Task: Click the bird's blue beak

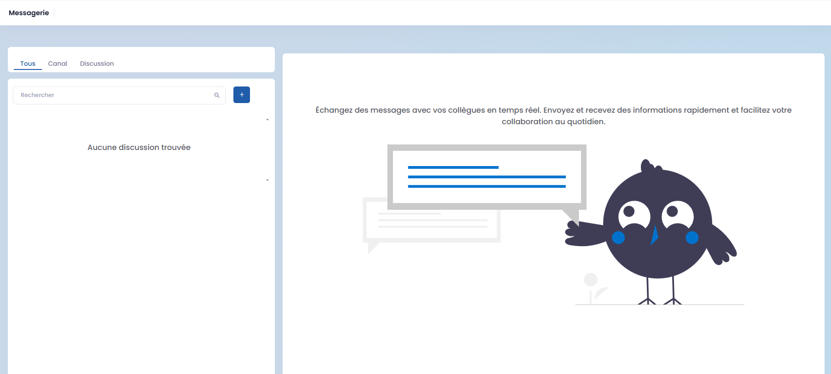Action: tap(654, 235)
